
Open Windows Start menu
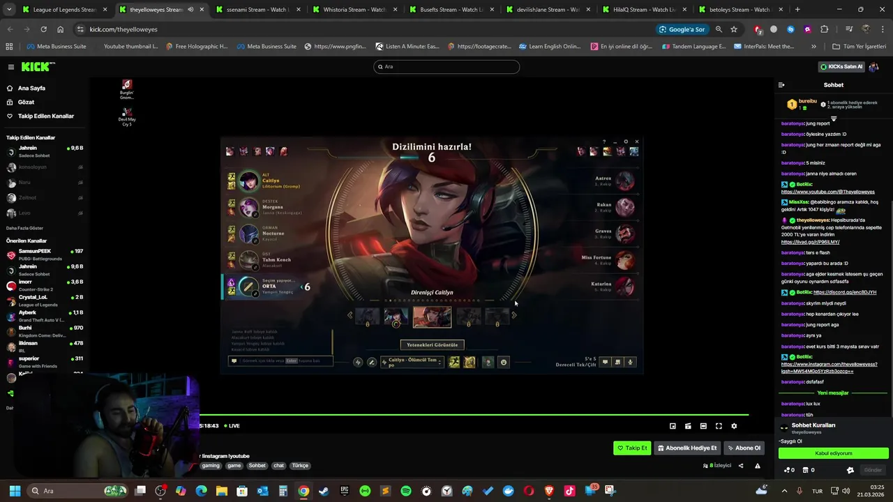[x=15, y=491]
